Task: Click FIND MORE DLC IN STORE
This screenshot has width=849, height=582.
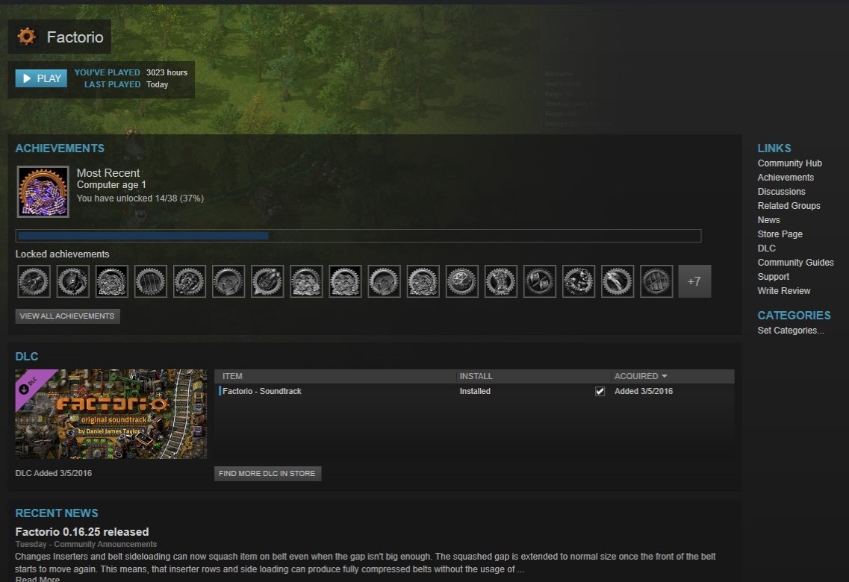Action: point(267,473)
